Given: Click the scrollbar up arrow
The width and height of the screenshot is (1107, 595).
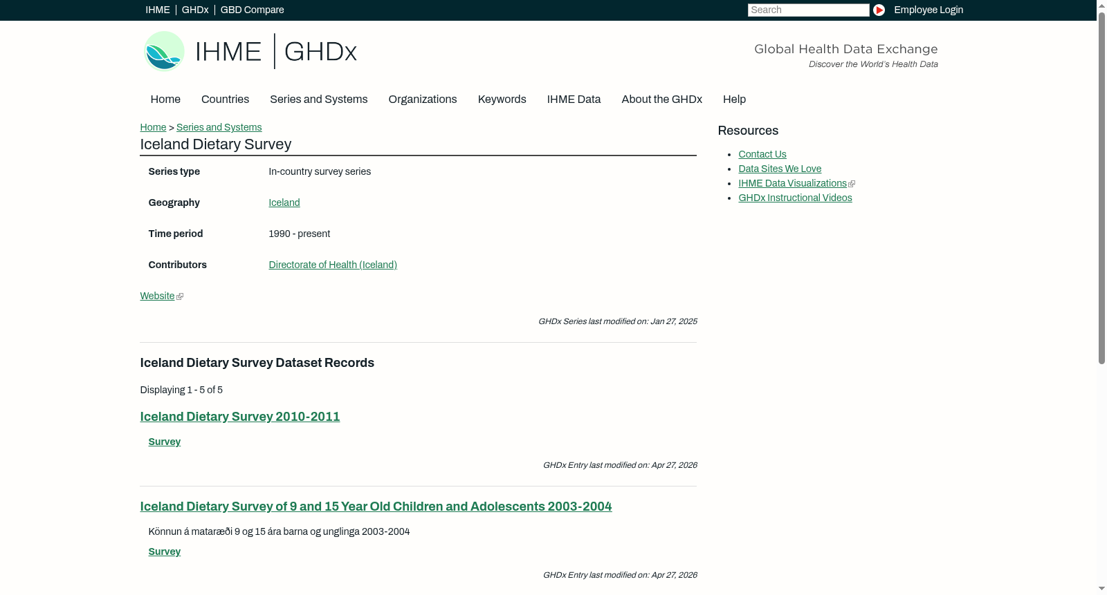Looking at the screenshot, I should [1102, 5].
